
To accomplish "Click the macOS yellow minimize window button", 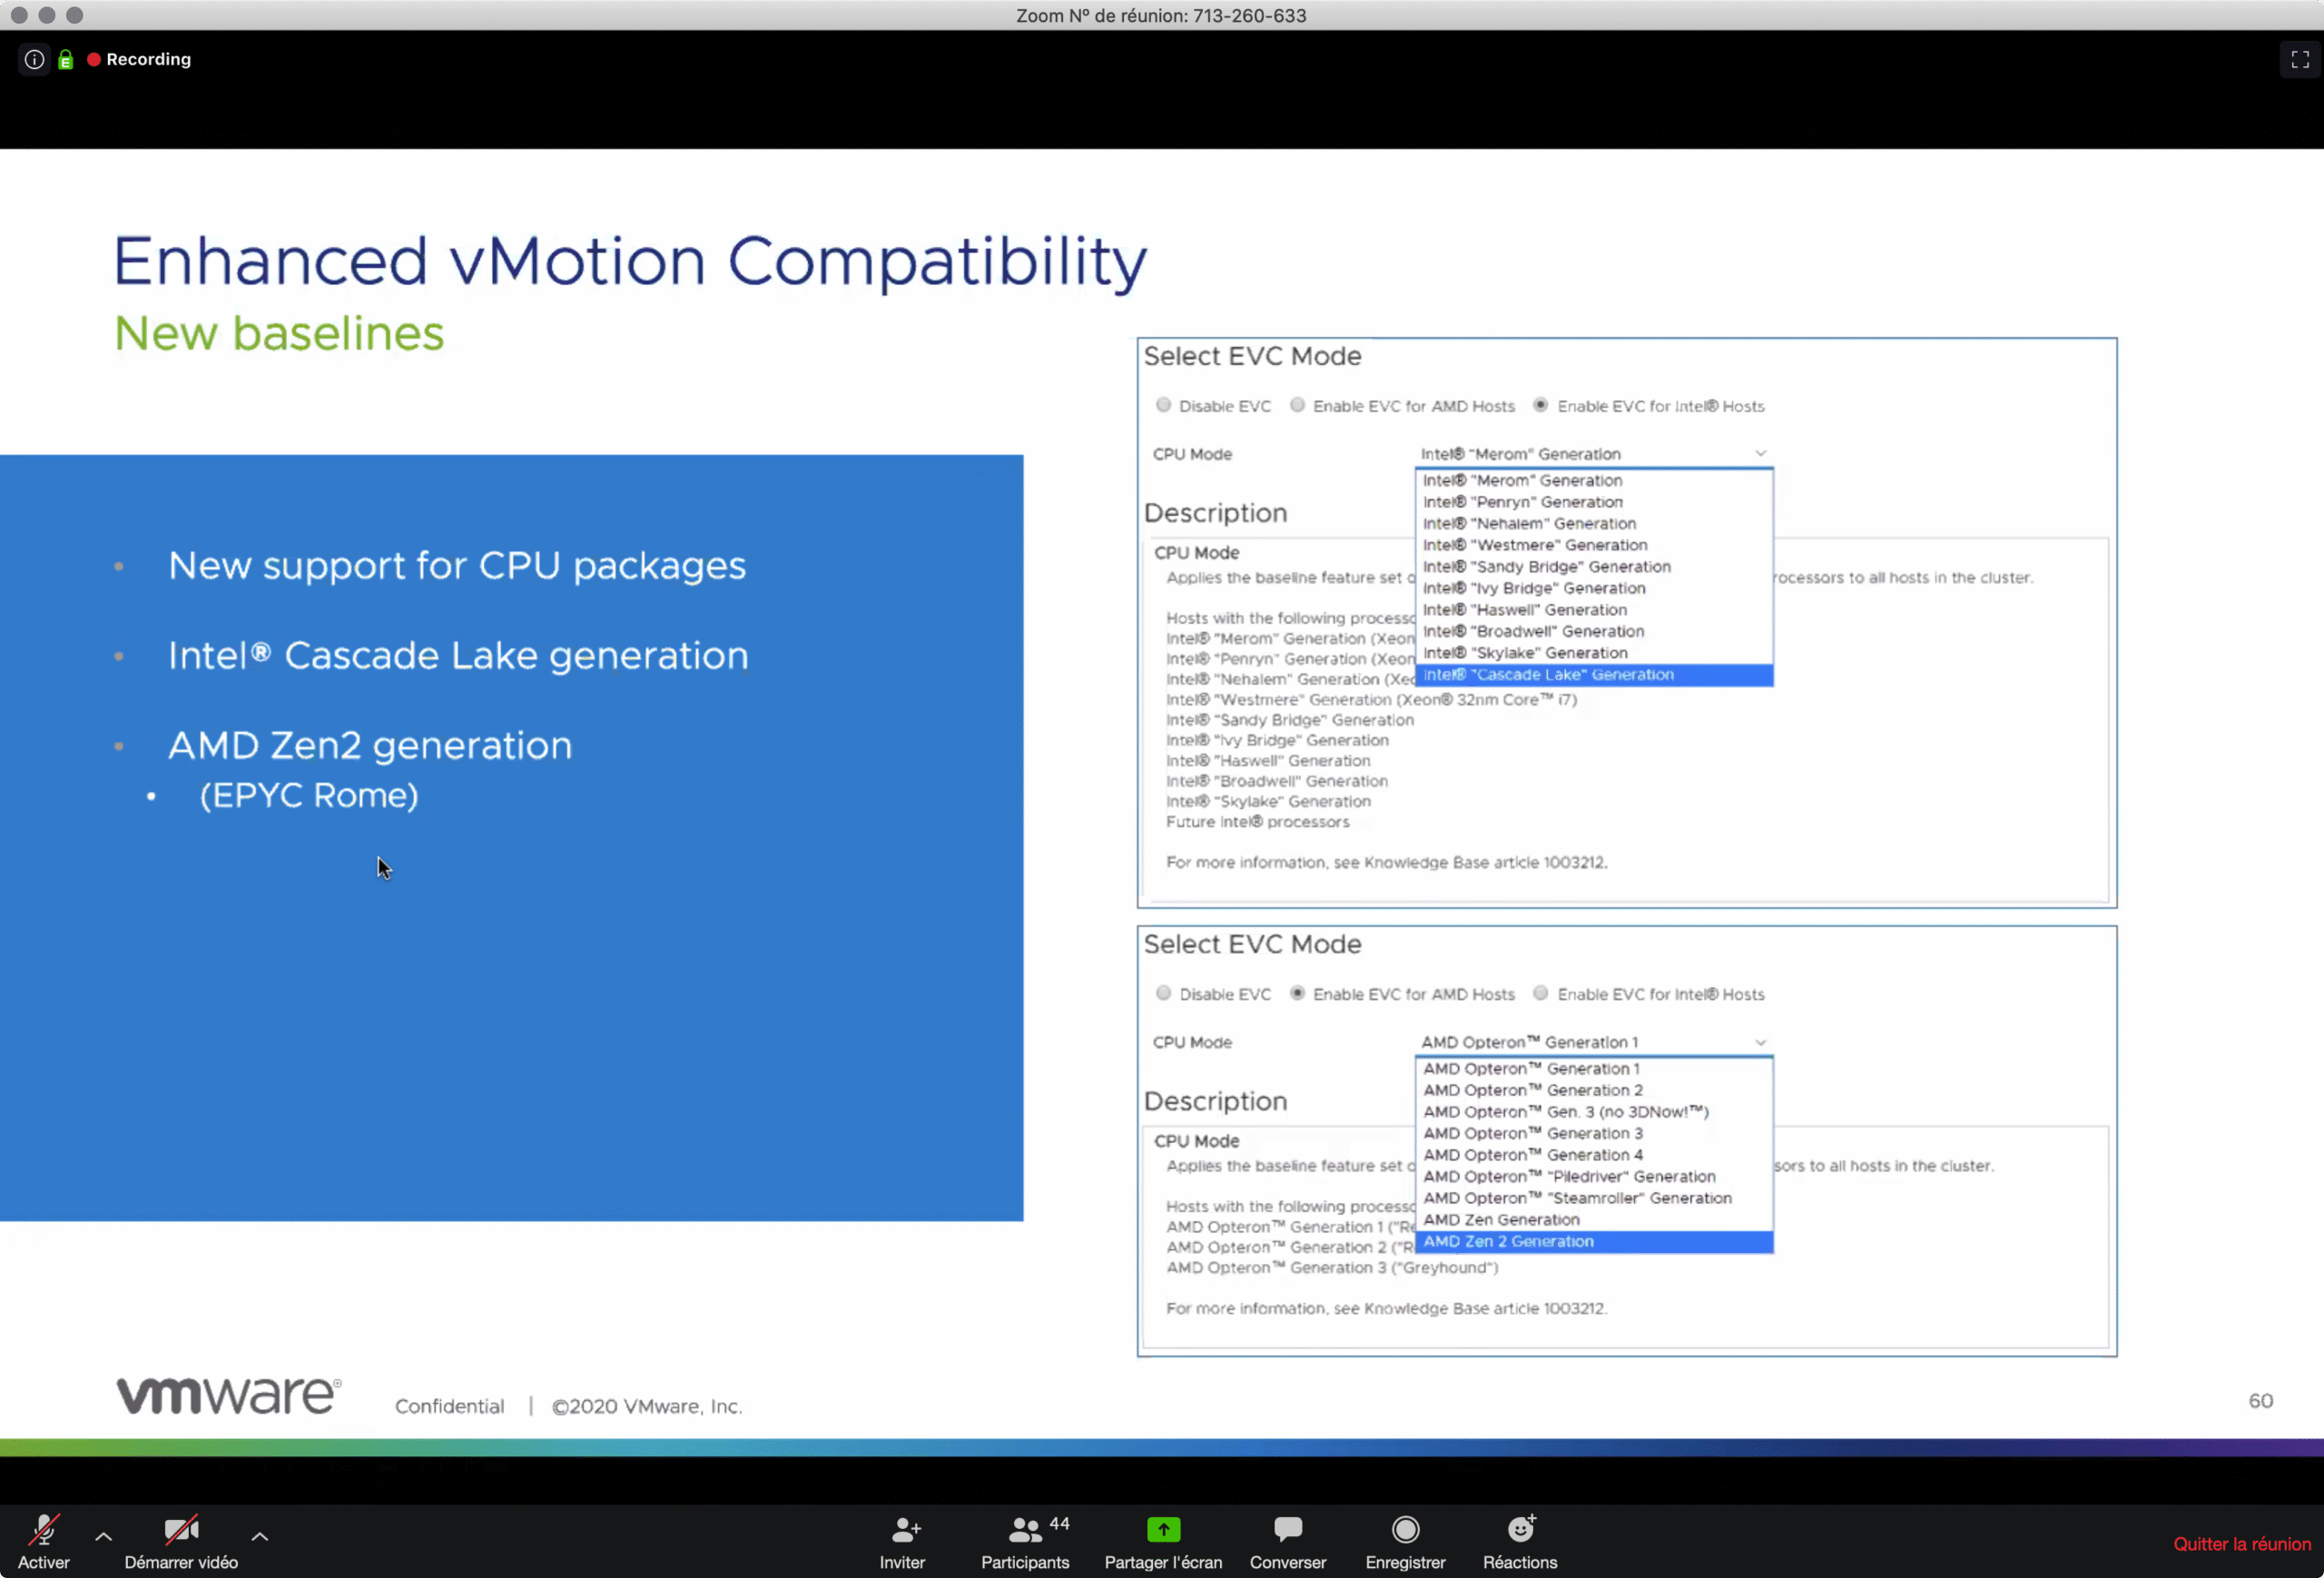I will [x=47, y=15].
